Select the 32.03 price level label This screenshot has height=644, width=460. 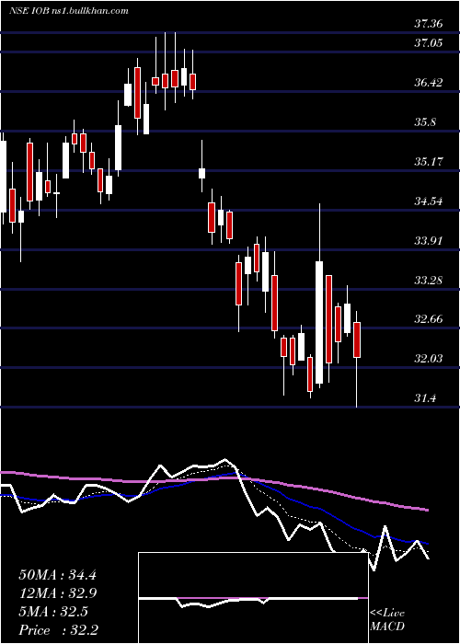click(429, 359)
